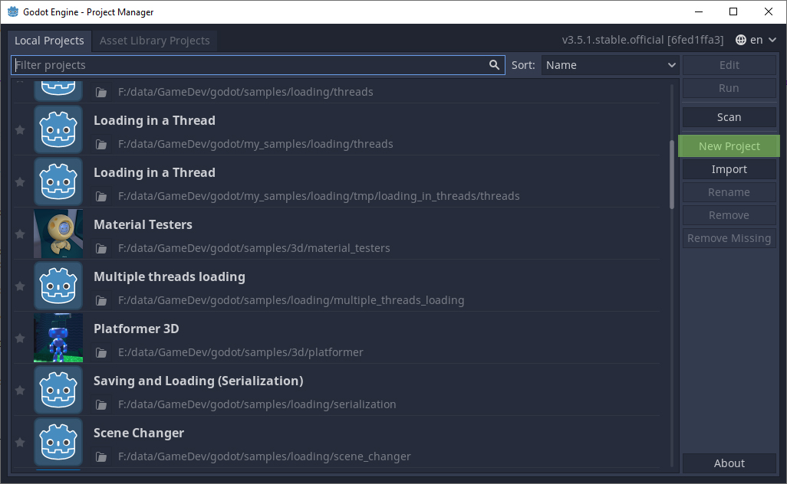Screen dimensions: 787x484
Task: Click the Material Testers project title
Action: coord(143,224)
